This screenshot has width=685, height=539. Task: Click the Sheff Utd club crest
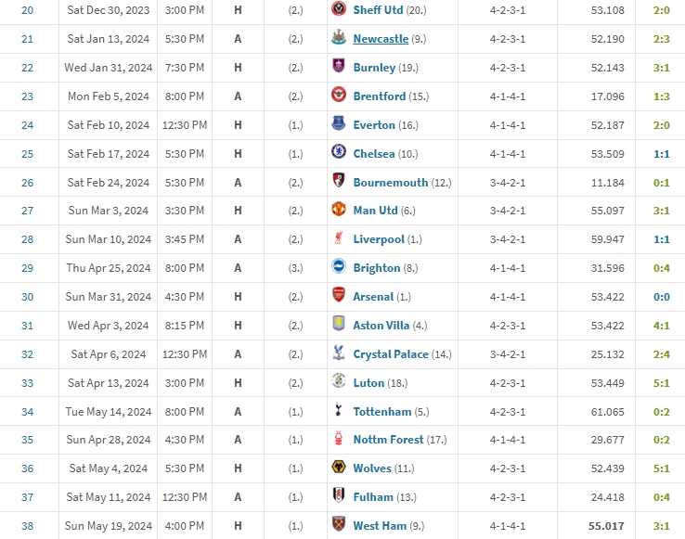pos(338,9)
